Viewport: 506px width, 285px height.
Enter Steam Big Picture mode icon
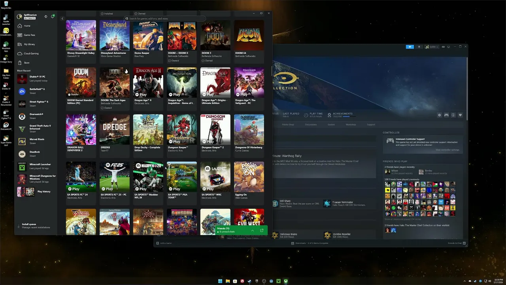click(x=448, y=47)
